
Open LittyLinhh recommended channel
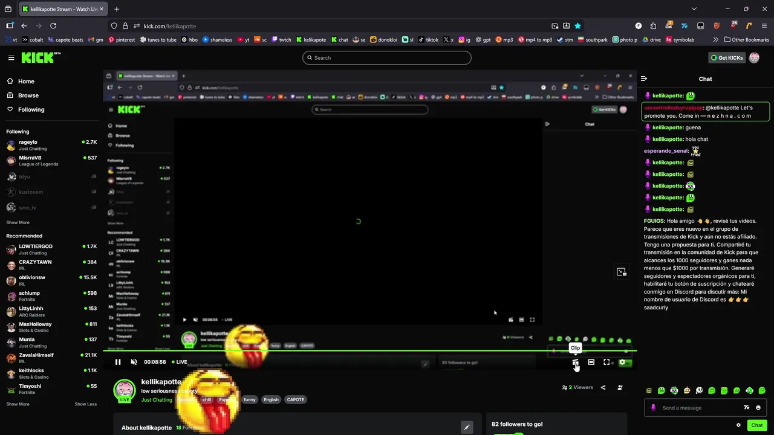[x=51, y=312]
